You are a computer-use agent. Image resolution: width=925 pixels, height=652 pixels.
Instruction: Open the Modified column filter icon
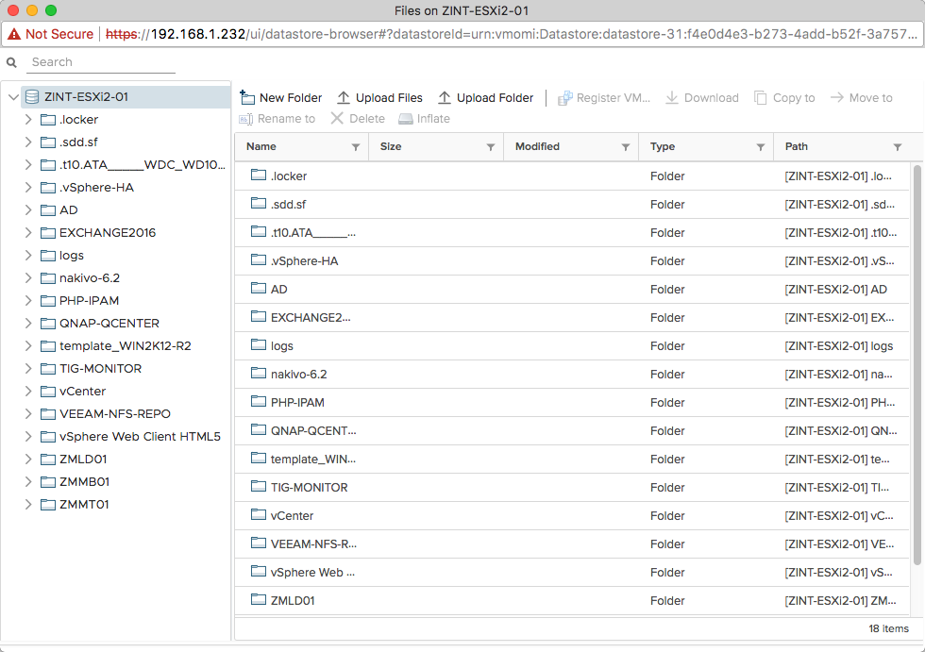tap(625, 147)
